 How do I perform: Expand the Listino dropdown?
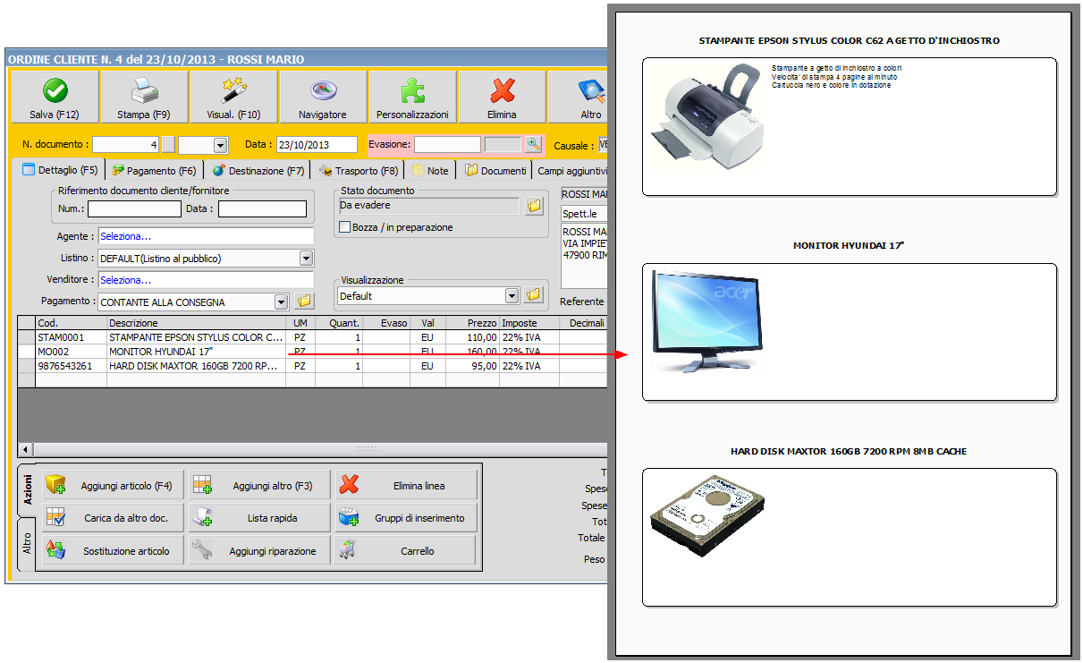tap(307, 259)
